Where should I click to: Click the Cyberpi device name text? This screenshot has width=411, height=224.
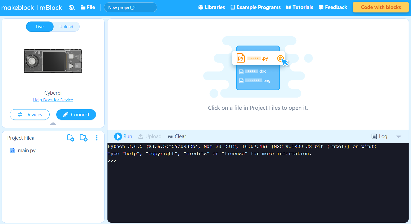(x=53, y=93)
